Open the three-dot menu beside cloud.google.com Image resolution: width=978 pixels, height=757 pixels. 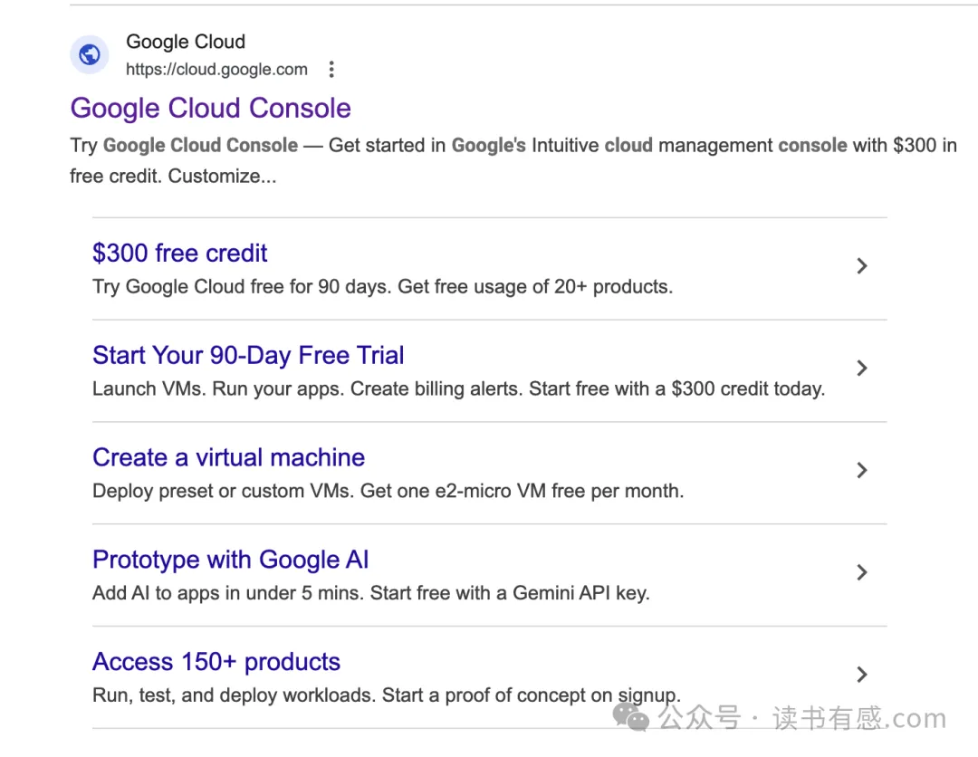point(331,69)
